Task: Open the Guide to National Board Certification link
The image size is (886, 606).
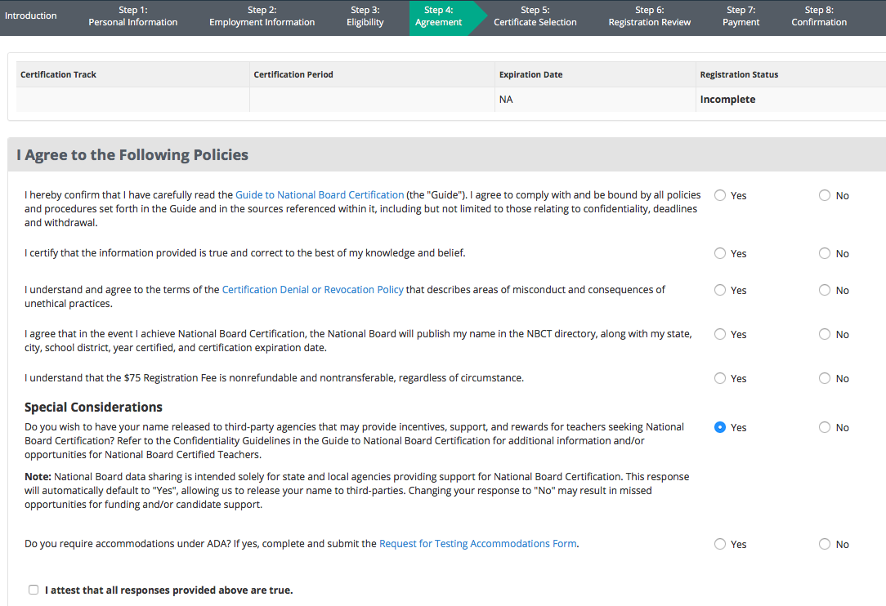Action: (x=320, y=195)
